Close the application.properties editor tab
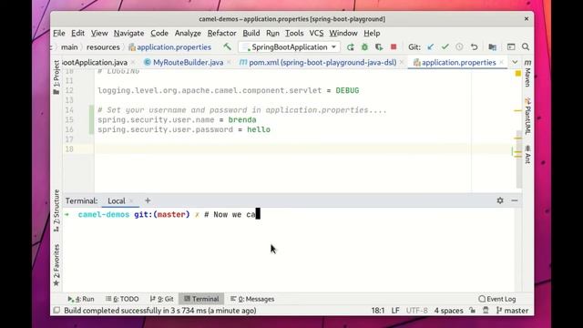This screenshot has height=328, width=583. [502, 63]
